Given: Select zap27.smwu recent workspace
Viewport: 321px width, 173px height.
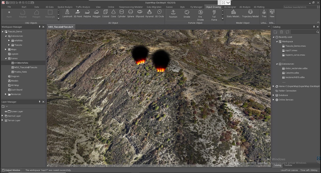Looking at the screenshot, I should tap(291, 50).
